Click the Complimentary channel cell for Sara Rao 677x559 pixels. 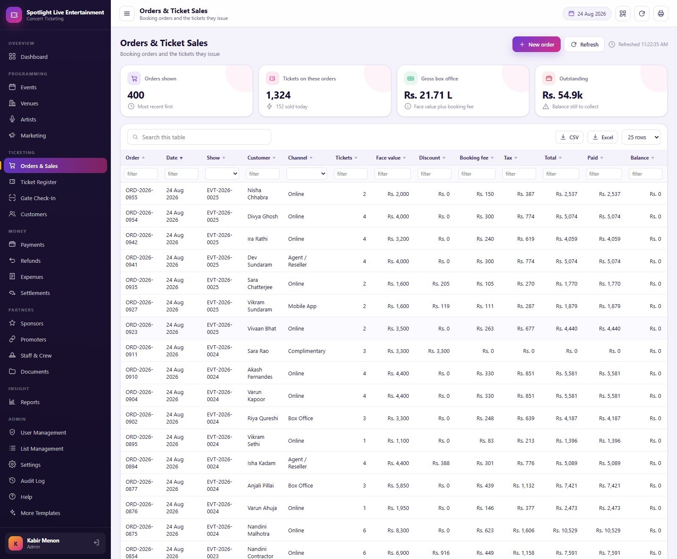point(307,351)
